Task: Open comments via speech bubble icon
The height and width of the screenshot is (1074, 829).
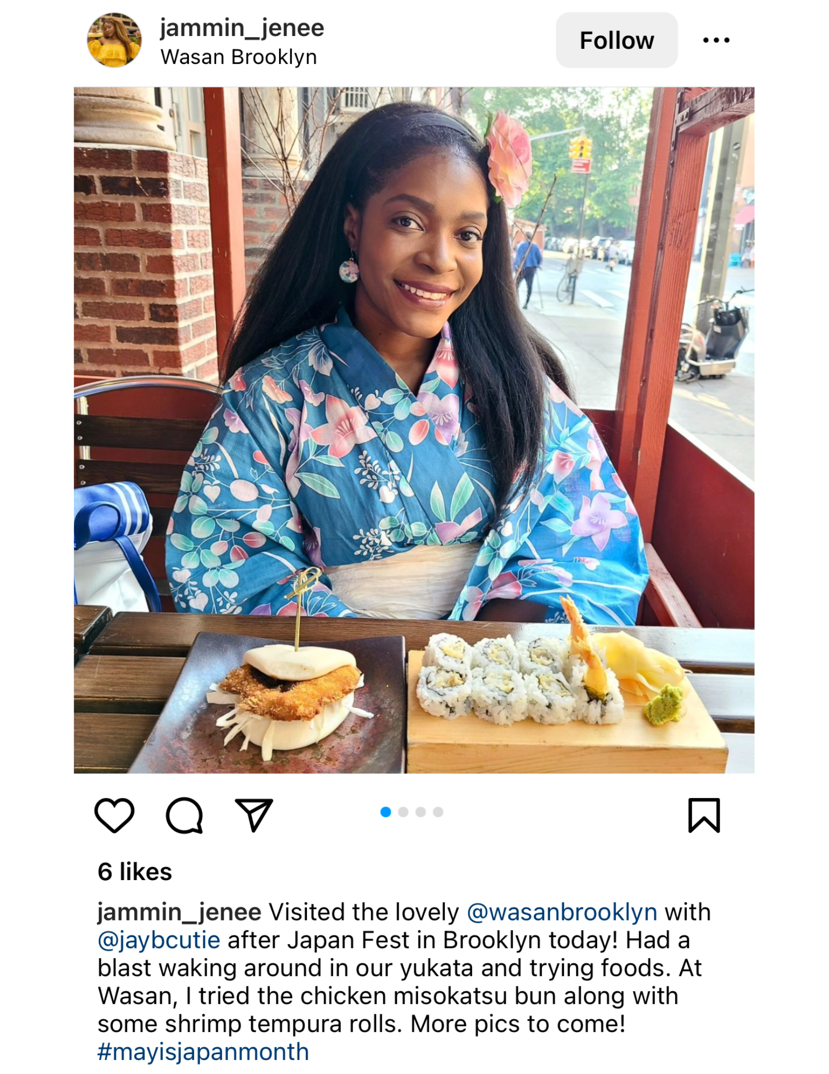Action: point(184,815)
